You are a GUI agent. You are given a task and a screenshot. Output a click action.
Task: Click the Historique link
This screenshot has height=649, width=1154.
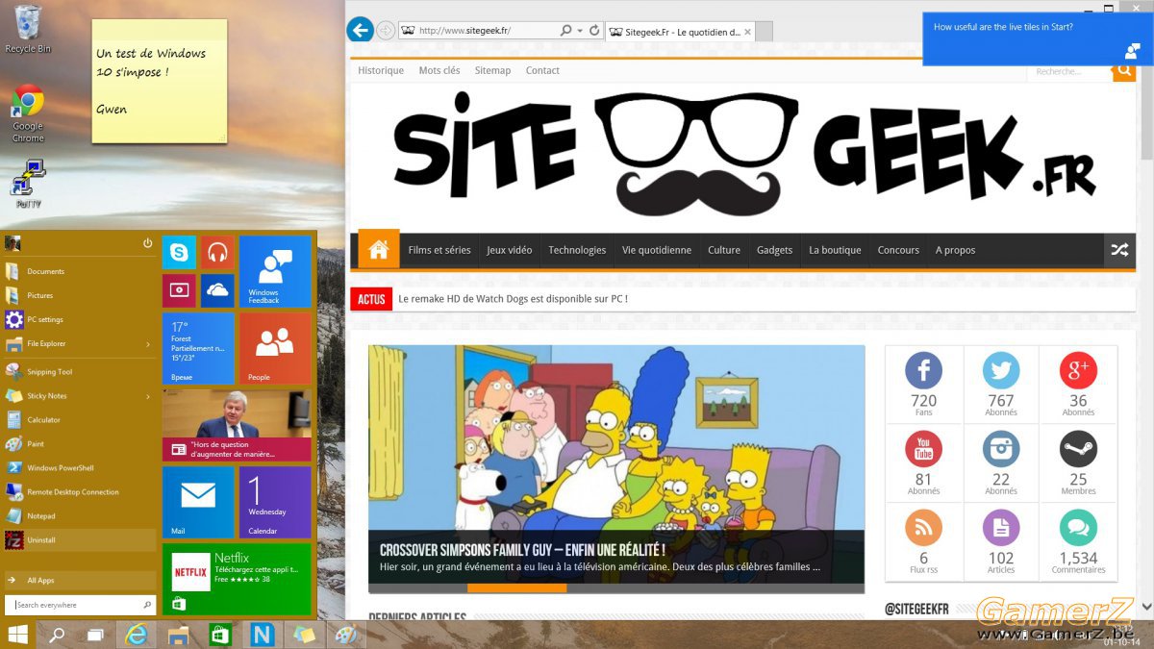(x=381, y=70)
